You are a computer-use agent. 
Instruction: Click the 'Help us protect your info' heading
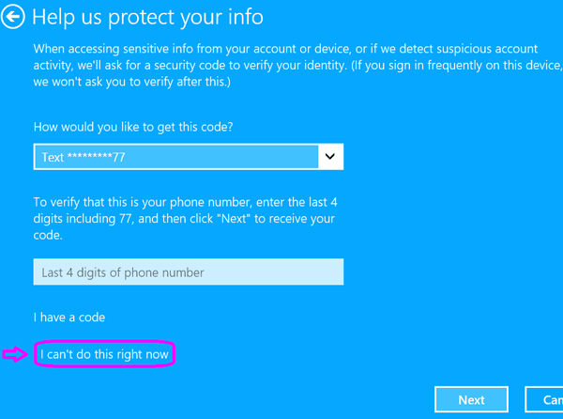pyautogui.click(x=147, y=17)
